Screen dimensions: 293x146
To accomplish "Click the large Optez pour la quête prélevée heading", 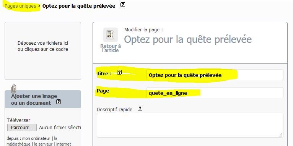I will click(188, 39).
